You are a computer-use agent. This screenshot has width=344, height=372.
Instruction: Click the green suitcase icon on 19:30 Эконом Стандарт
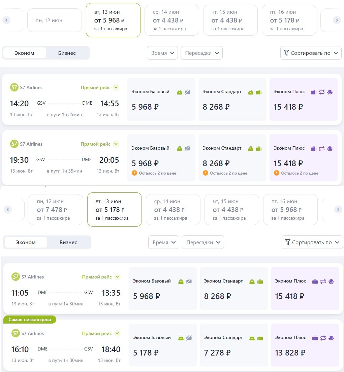tap(259, 149)
